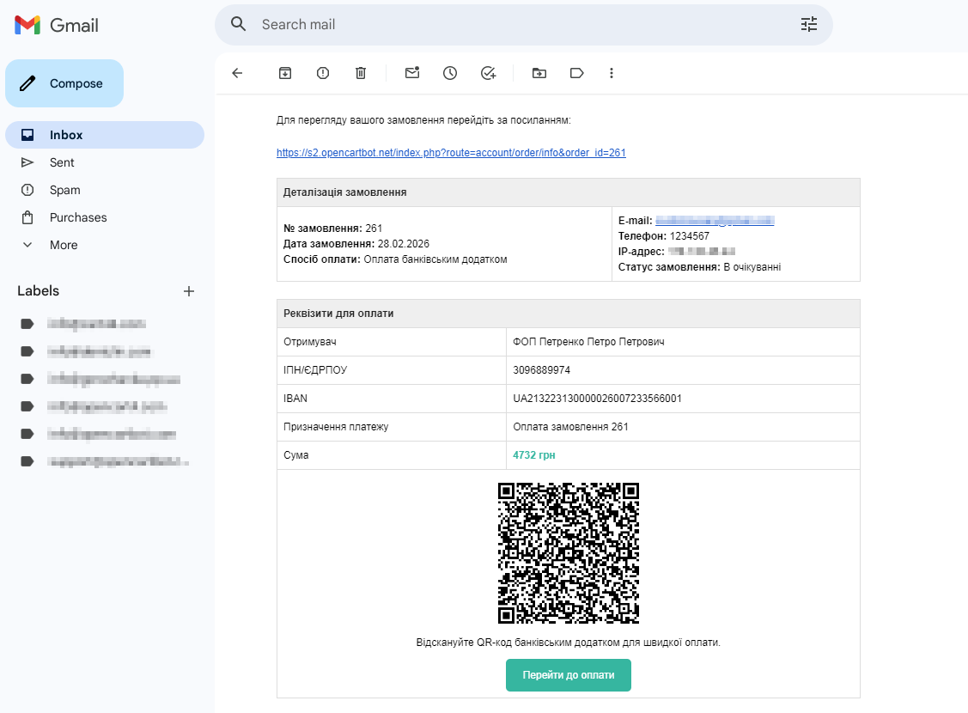Screen dimensions: 968x713
Task: Archive this email using the archive icon
Action: pos(285,73)
